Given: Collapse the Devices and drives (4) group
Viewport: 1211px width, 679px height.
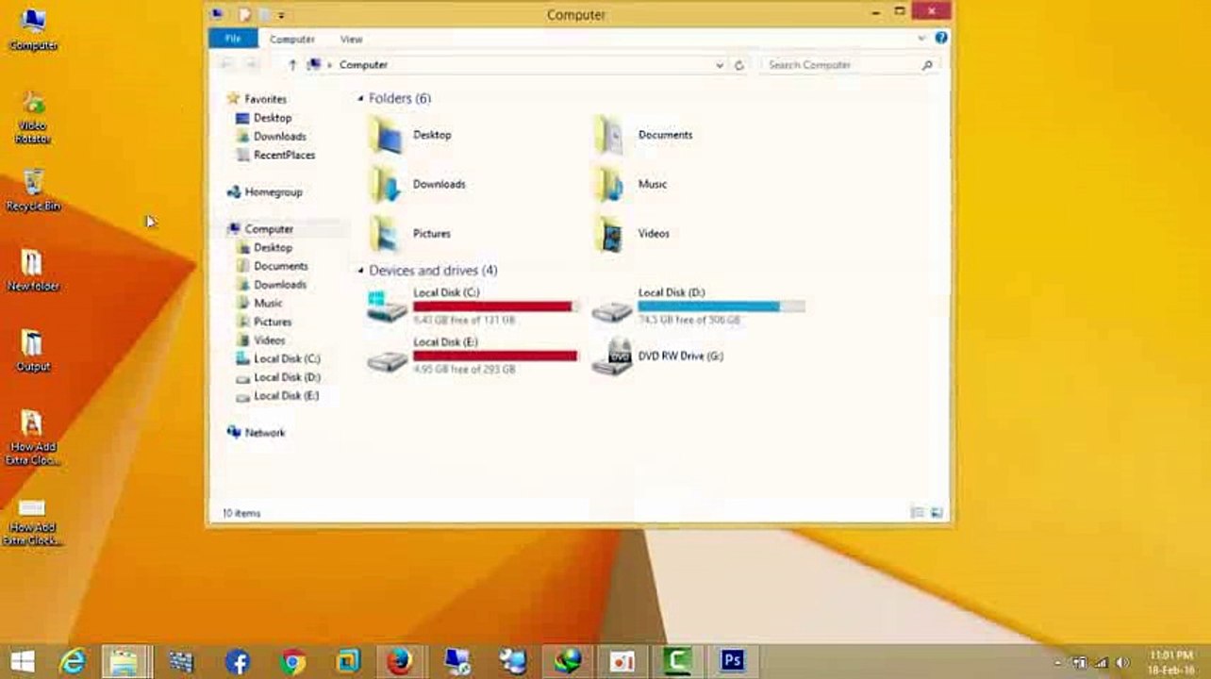Looking at the screenshot, I should pos(360,271).
